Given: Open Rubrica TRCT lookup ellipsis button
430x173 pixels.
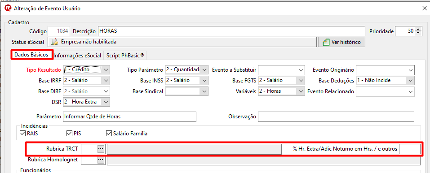Looking at the screenshot, I should click(x=101, y=149).
